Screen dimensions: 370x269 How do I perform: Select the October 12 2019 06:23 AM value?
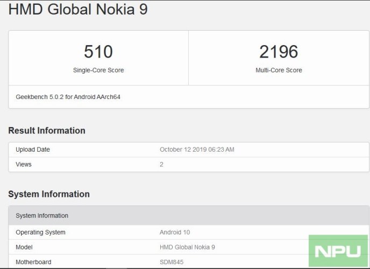197,150
